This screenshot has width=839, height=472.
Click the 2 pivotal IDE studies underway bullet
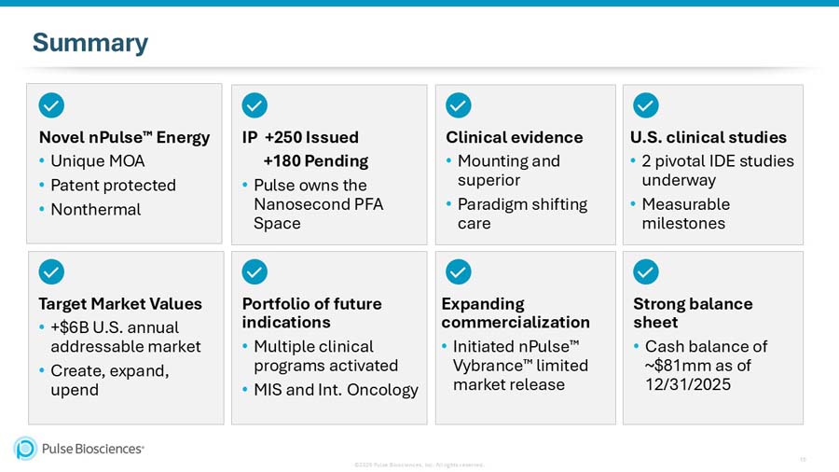click(717, 170)
